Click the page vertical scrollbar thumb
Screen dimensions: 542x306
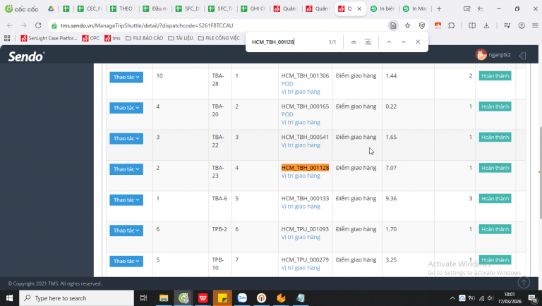541,173
